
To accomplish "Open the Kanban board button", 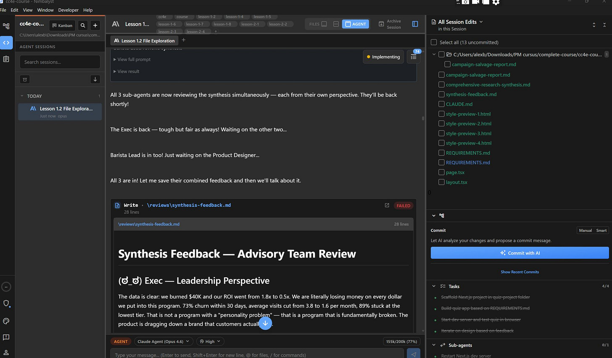I will click(x=62, y=26).
